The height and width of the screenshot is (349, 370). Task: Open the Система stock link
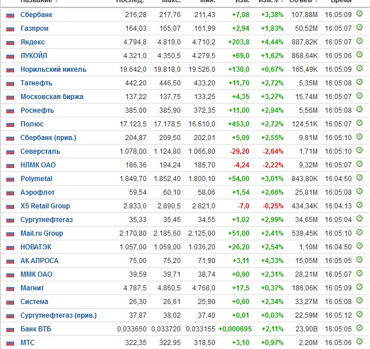tap(34, 302)
